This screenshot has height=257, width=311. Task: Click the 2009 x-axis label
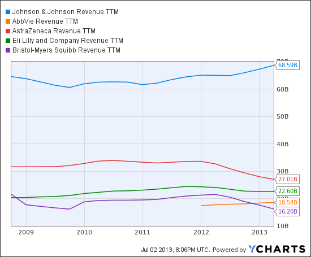pos(26,232)
